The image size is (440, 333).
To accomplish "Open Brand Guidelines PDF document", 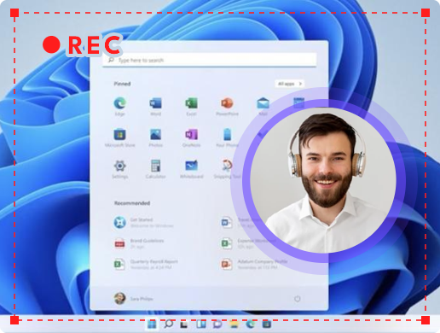I will tap(139, 243).
